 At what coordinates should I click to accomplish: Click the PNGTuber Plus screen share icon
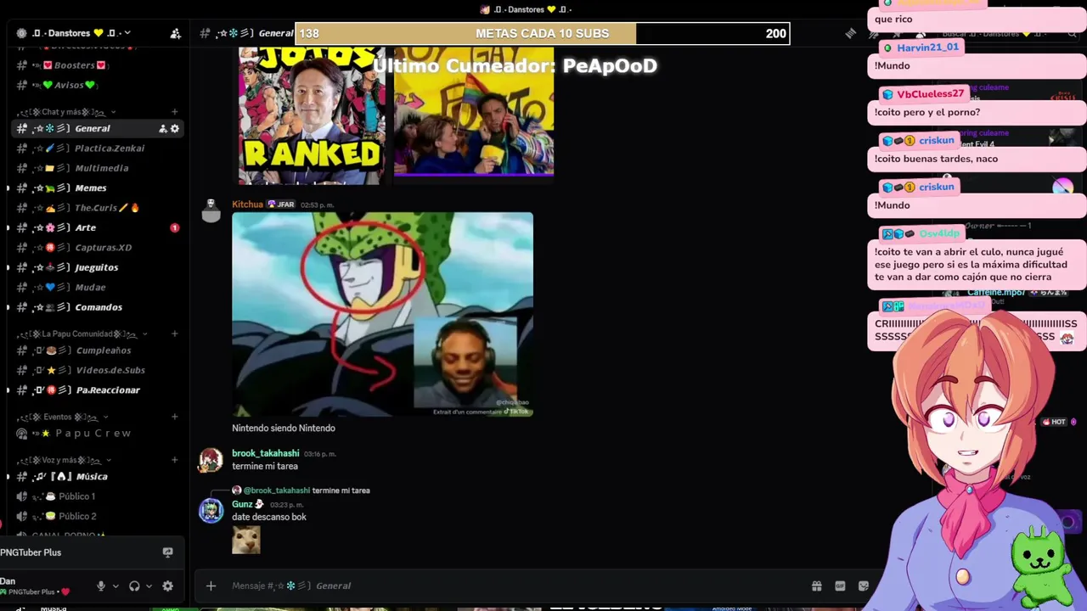pos(167,552)
